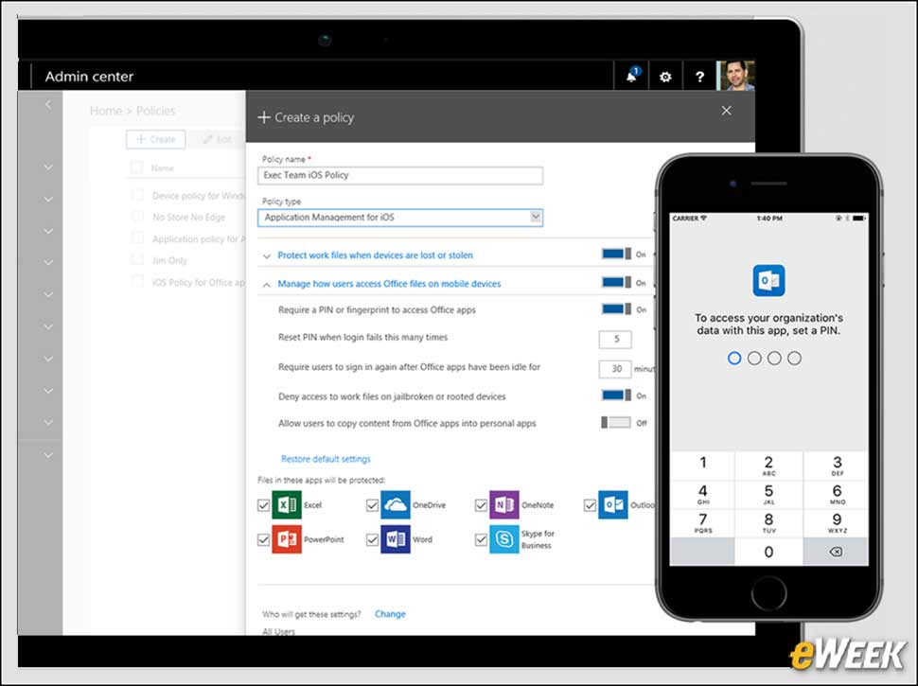
Task: Tap digit 4 GHI on phone keypad
Action: [702, 494]
